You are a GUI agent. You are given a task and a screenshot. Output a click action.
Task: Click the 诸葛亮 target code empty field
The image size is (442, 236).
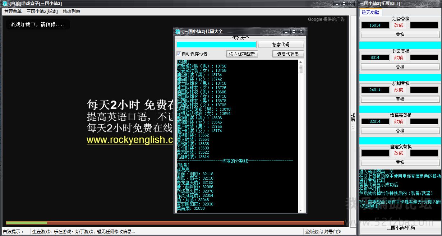[x=424, y=121]
